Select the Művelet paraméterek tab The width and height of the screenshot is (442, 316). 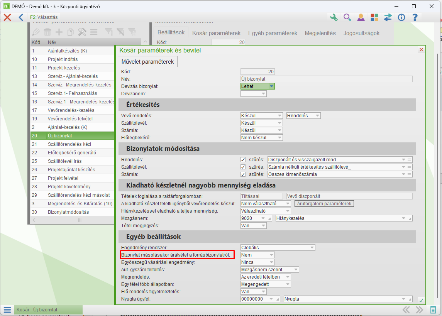click(147, 62)
